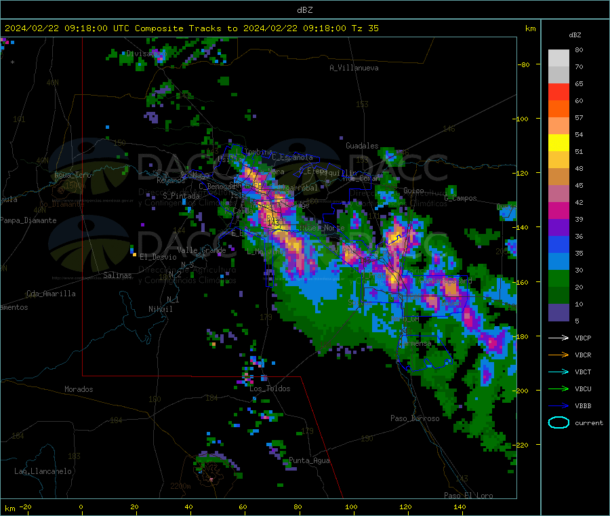Click the Valle_Grande map label
The height and width of the screenshot is (516, 610).
(x=201, y=250)
